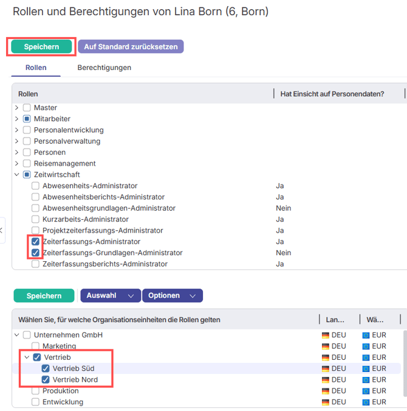Collapse the Vertrieb organization unit

pos(26,357)
